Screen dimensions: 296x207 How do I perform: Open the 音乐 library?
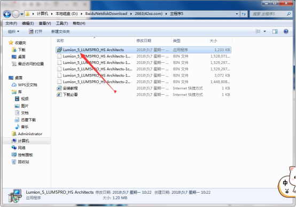[x=22, y=127]
